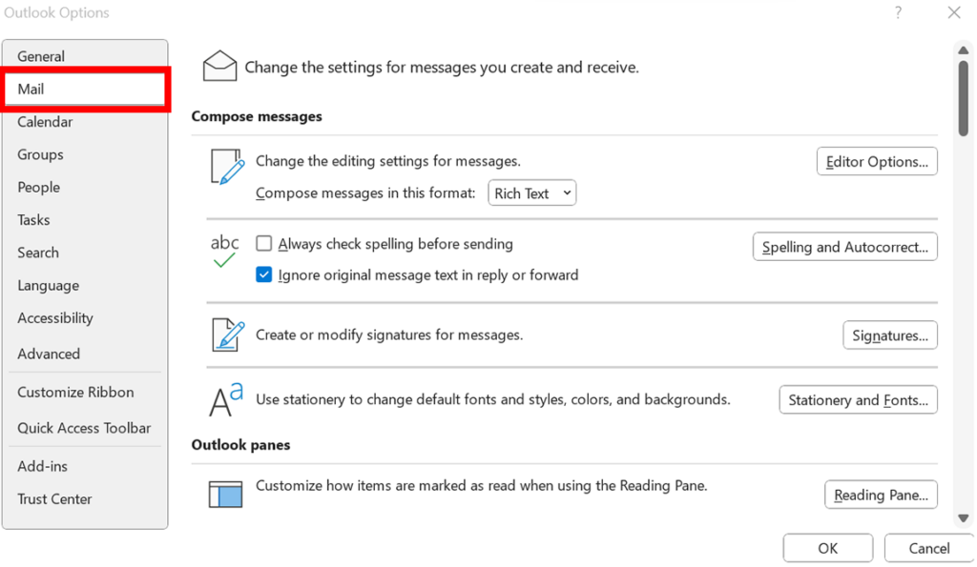This screenshot has width=977, height=567.
Task: Click the Reading Pane panel icon
Action: [x=224, y=494]
